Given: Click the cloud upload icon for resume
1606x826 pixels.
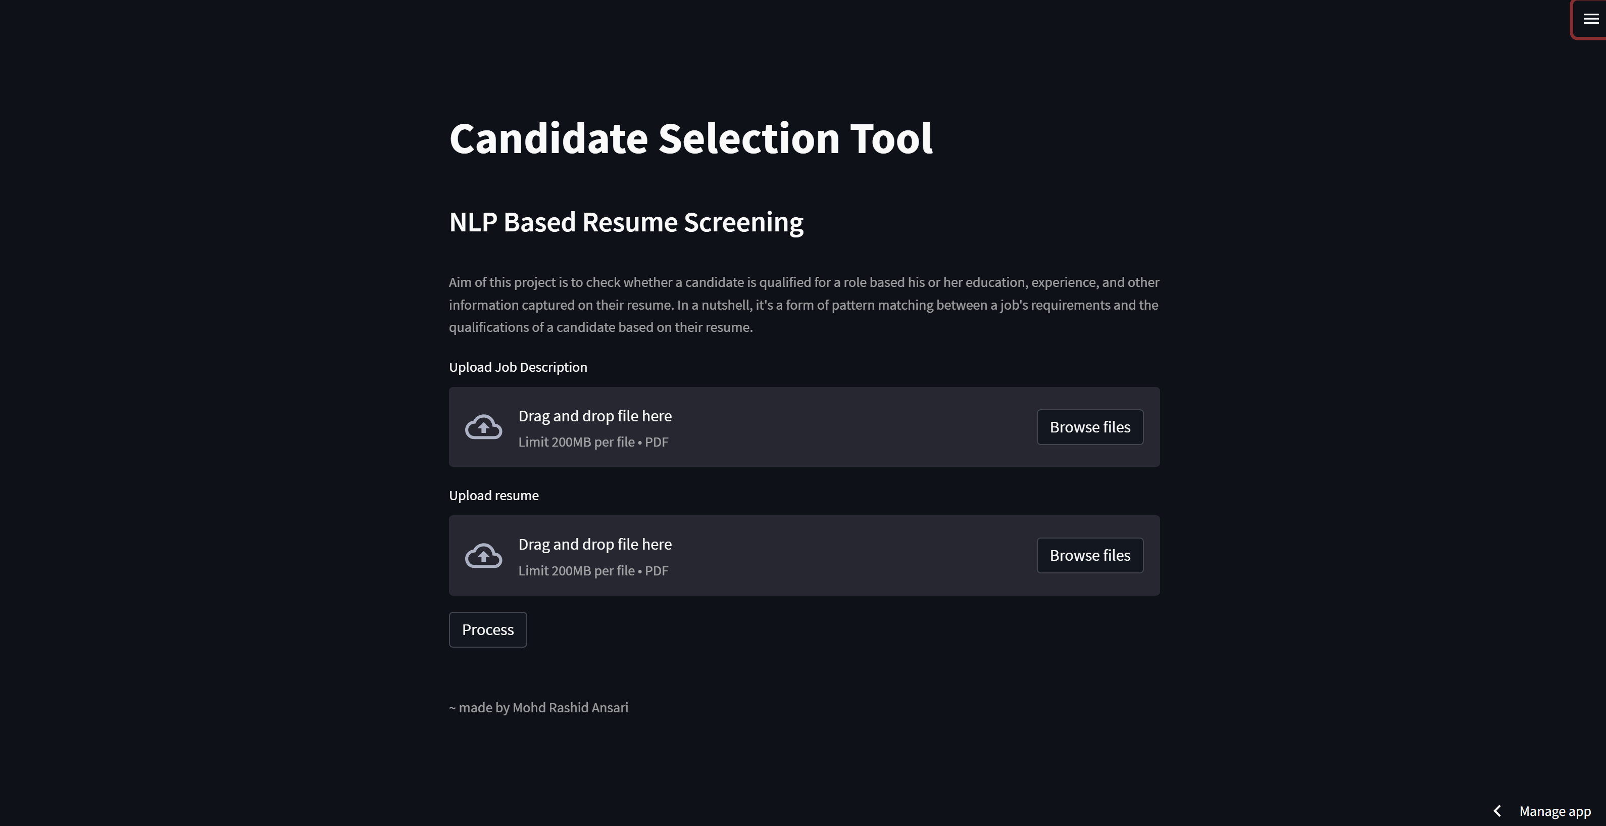Looking at the screenshot, I should coord(483,555).
